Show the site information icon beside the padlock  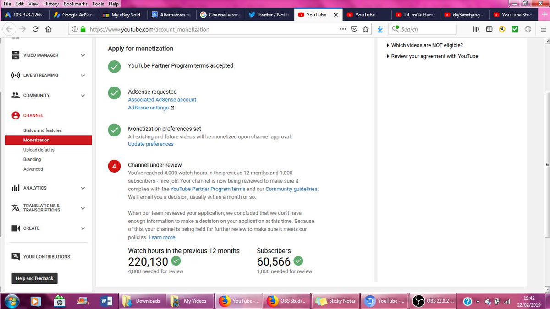(75, 29)
